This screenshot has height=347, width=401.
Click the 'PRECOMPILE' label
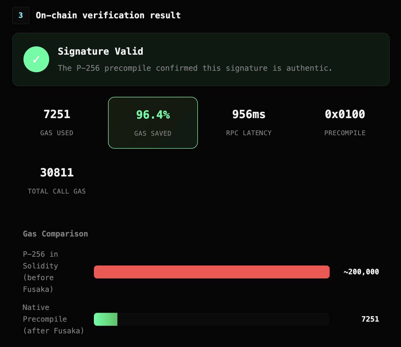tap(345, 133)
